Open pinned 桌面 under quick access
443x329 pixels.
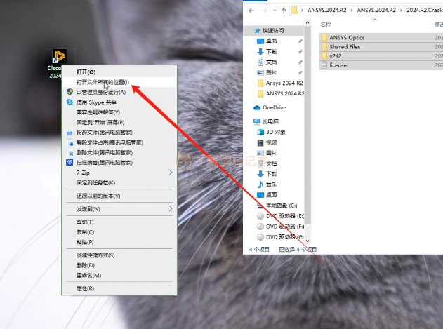tap(271, 41)
